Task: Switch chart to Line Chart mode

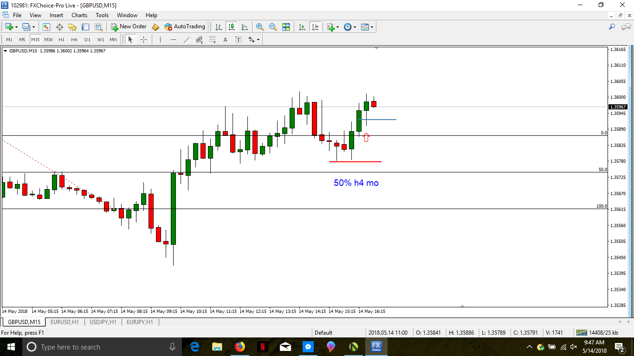Action: [244, 27]
